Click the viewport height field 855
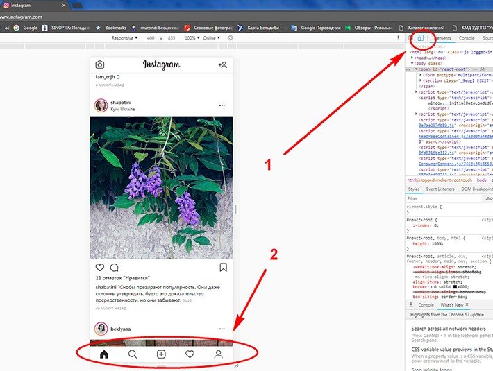493x371 pixels. tap(172, 38)
